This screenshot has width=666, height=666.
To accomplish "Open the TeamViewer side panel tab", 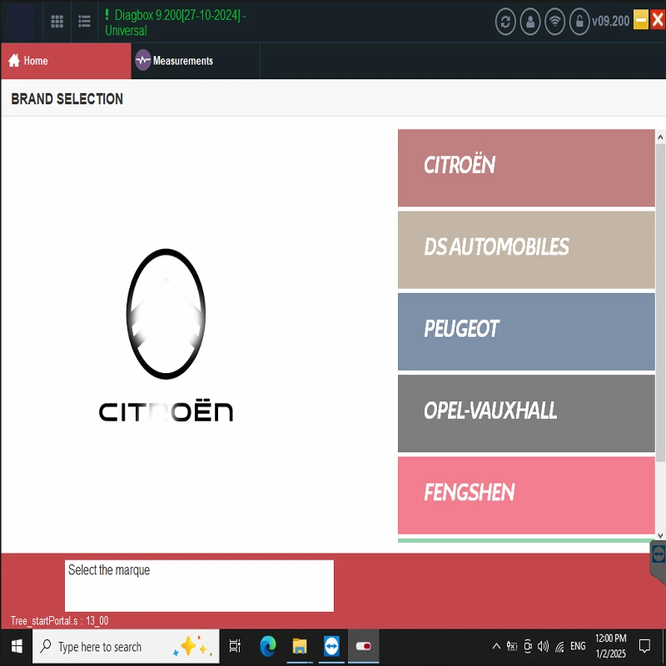I will 659,563.
